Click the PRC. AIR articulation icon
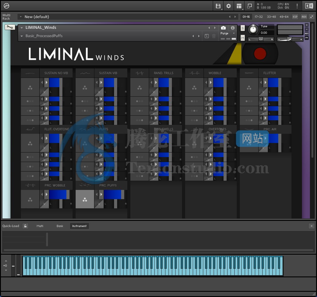The height and width of the screenshot is (297, 317). [249, 129]
